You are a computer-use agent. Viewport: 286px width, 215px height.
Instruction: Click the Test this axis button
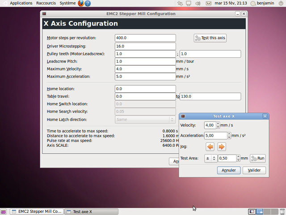210,38
